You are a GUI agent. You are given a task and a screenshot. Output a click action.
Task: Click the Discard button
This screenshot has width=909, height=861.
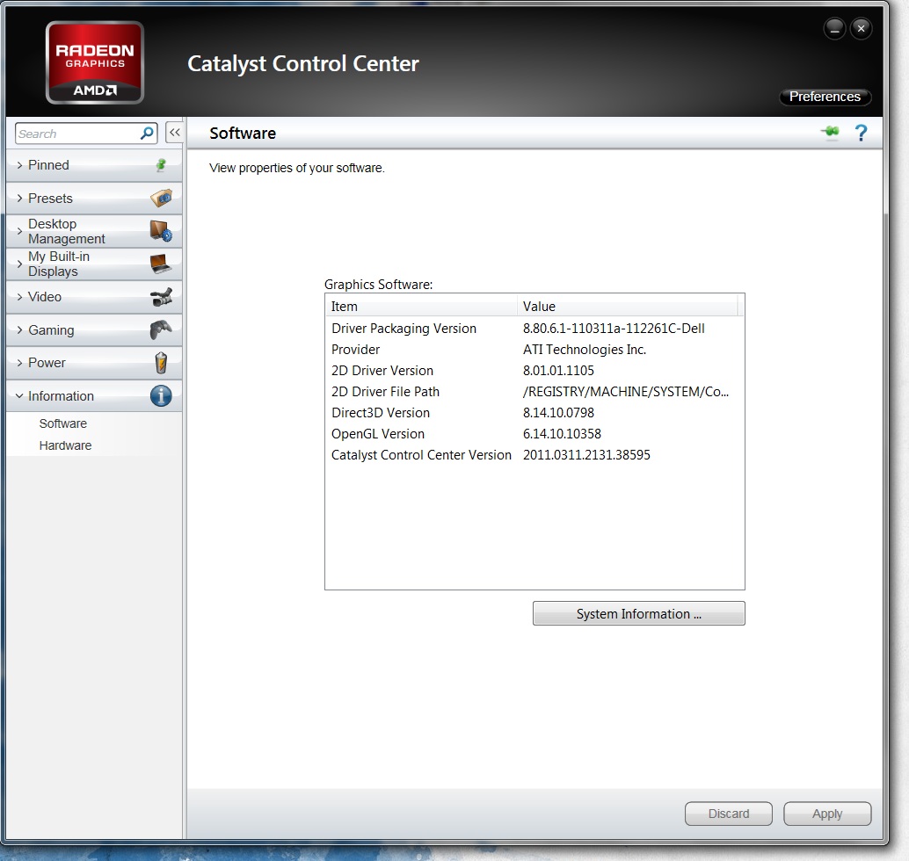[728, 814]
